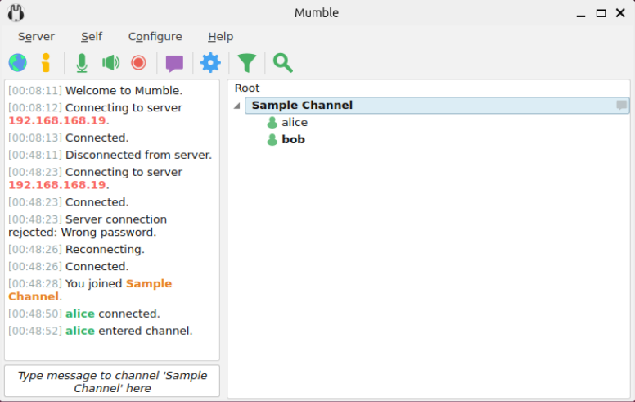The height and width of the screenshot is (402, 635).
Task: Show server information icon
Action: click(46, 63)
